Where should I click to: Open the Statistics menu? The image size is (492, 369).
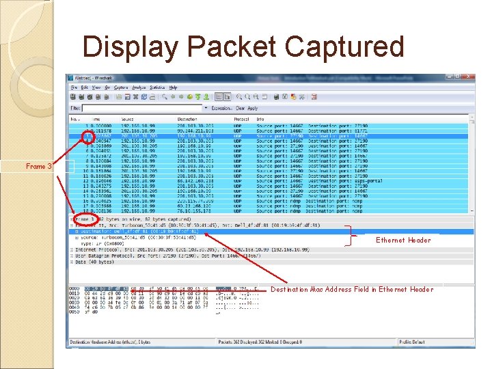tap(157, 87)
